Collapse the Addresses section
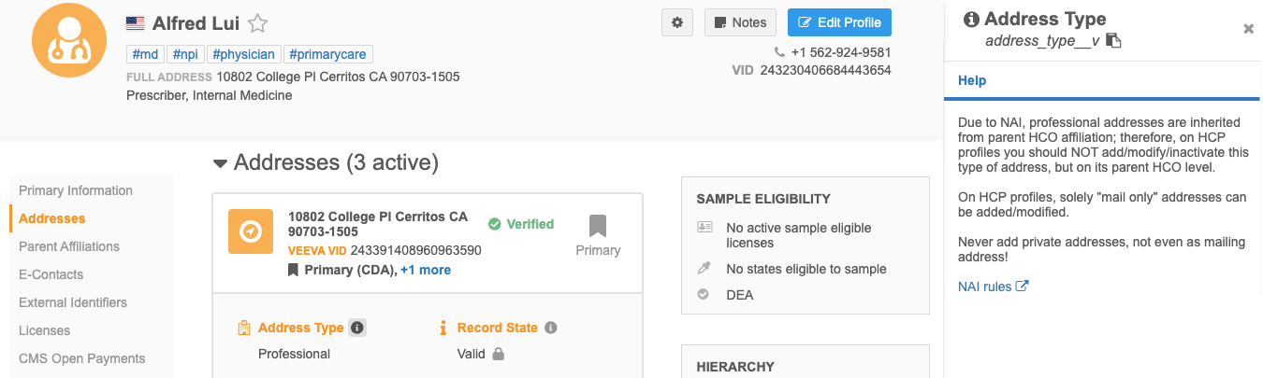This screenshot has height=378, width=1263. pyautogui.click(x=221, y=163)
